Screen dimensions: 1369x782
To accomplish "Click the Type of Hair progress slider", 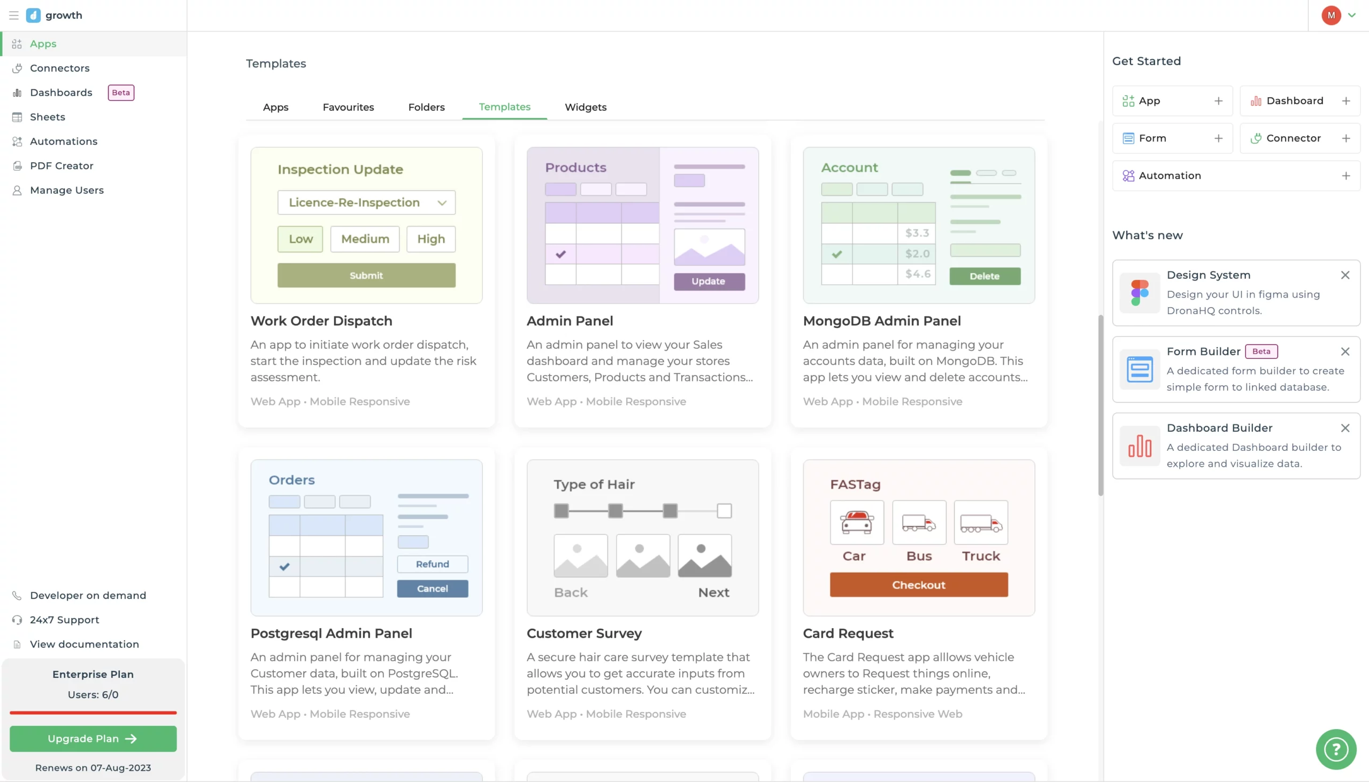I will pyautogui.click(x=642, y=511).
